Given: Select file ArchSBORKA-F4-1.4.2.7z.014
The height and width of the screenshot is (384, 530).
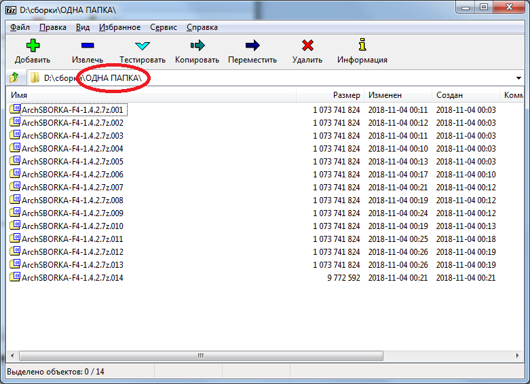Looking at the screenshot, I should (72, 278).
